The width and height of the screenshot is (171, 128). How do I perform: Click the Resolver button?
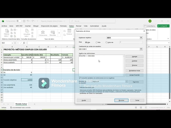click(x=122, y=100)
